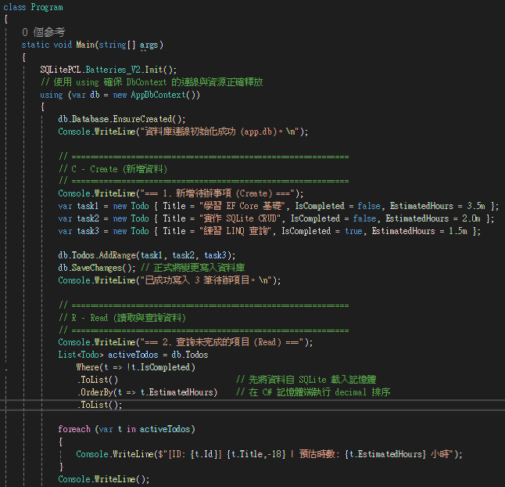The height and width of the screenshot is (487, 505).
Task: Click the title string "實作 SQLite CRUD"
Action: coord(240,218)
